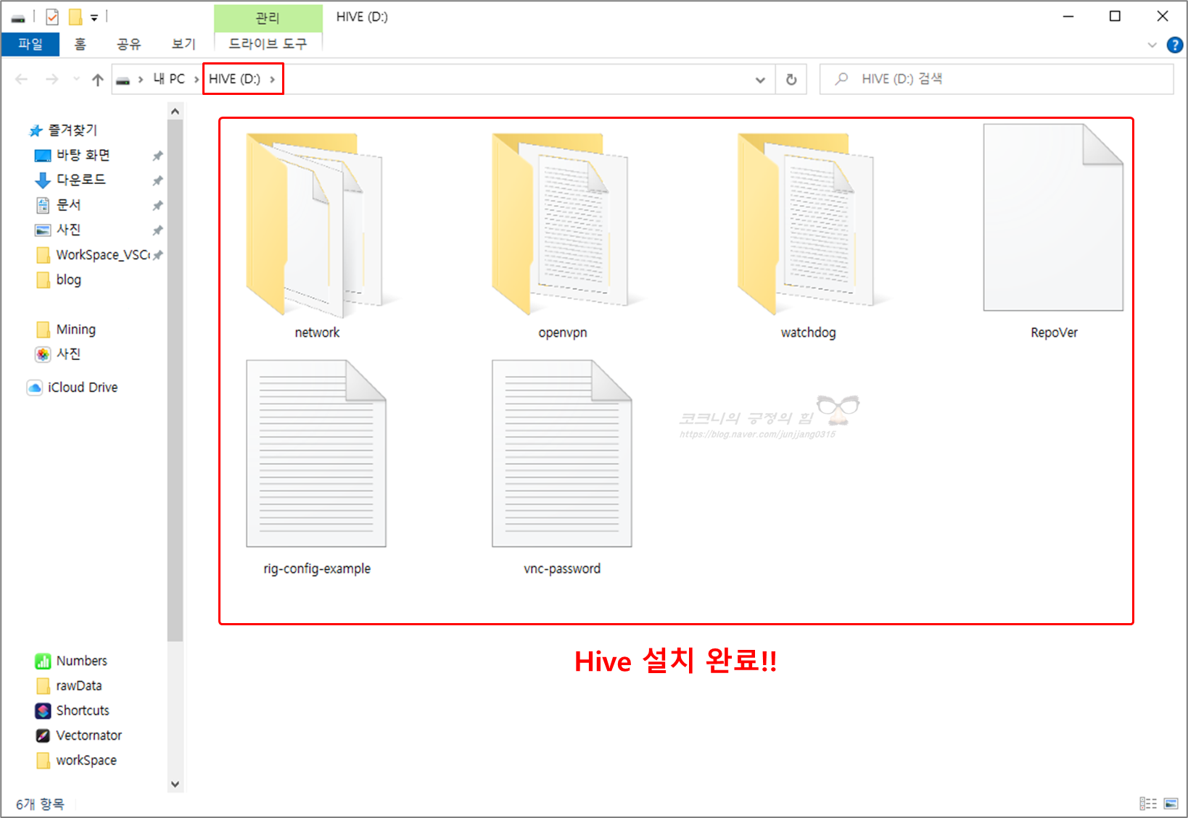Select the RepoVer file name label
1188x818 pixels.
coord(1054,333)
